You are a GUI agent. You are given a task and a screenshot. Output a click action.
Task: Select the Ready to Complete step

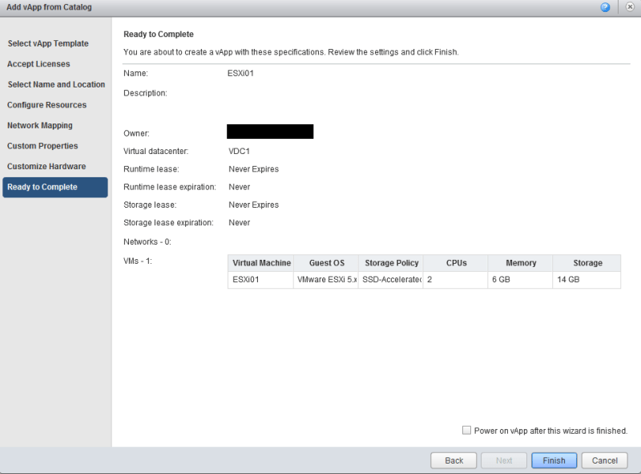(x=42, y=187)
